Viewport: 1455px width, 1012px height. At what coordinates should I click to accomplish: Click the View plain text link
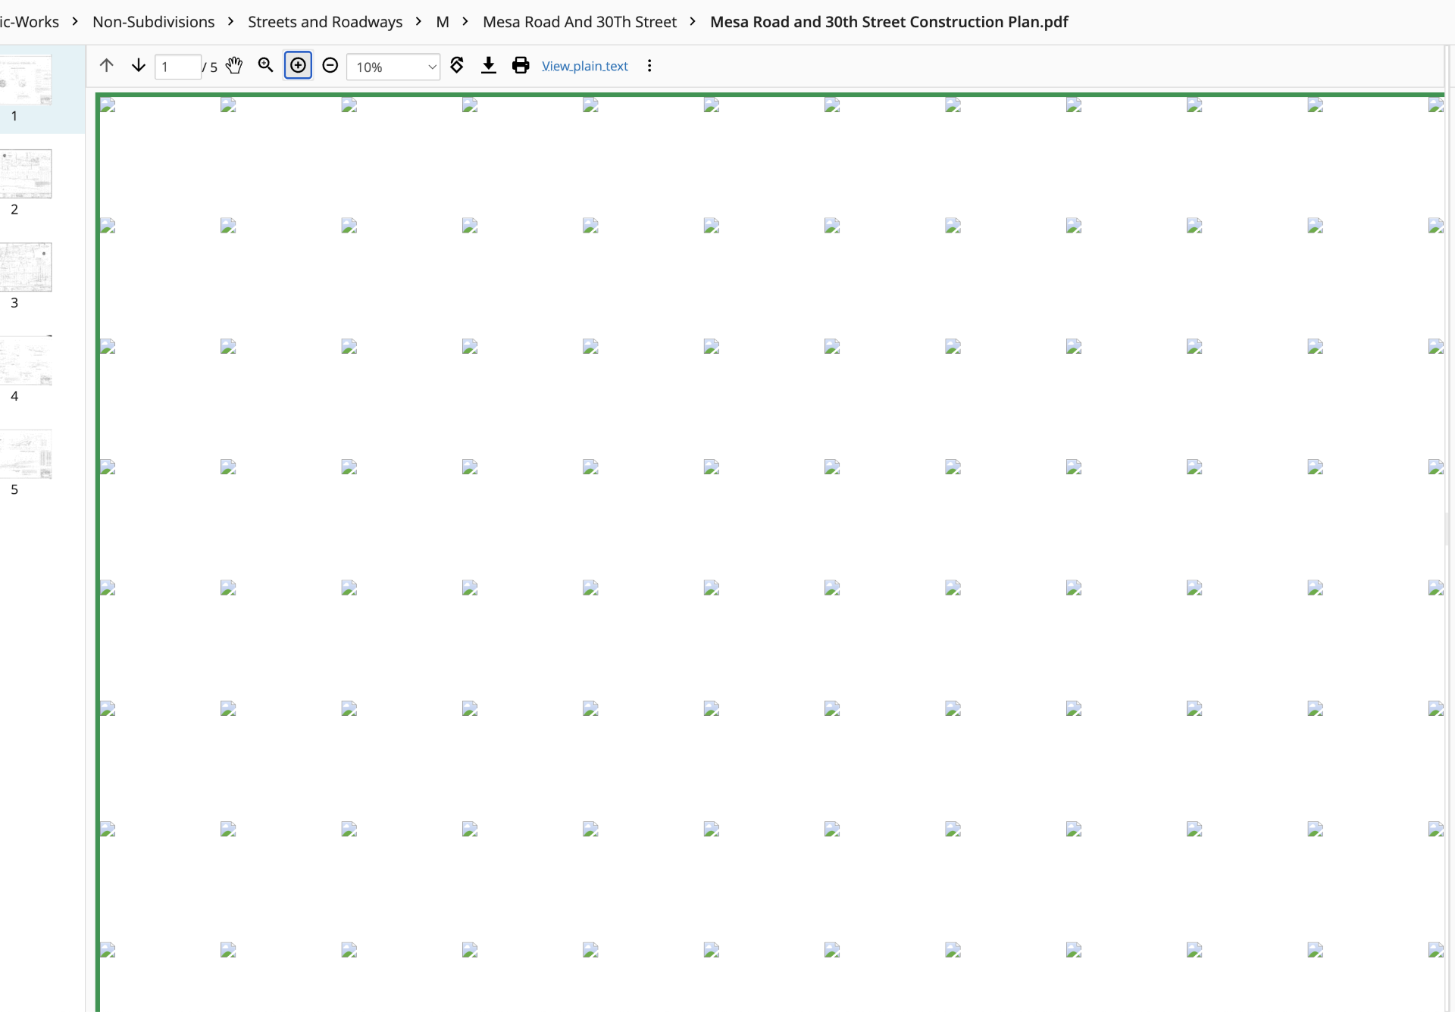[584, 66]
